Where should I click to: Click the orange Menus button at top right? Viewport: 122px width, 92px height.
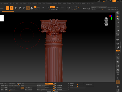tap(114, 1)
